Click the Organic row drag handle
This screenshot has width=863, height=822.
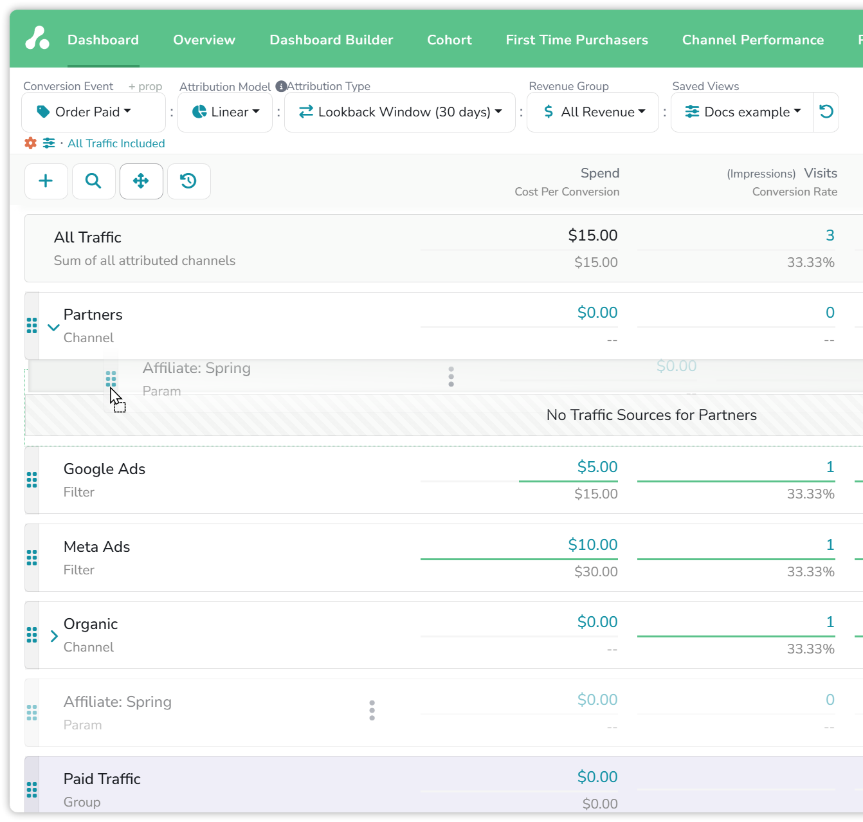[x=32, y=635]
